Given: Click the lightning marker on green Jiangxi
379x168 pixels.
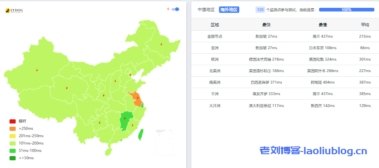Looking at the screenshot, I should click(125, 118).
